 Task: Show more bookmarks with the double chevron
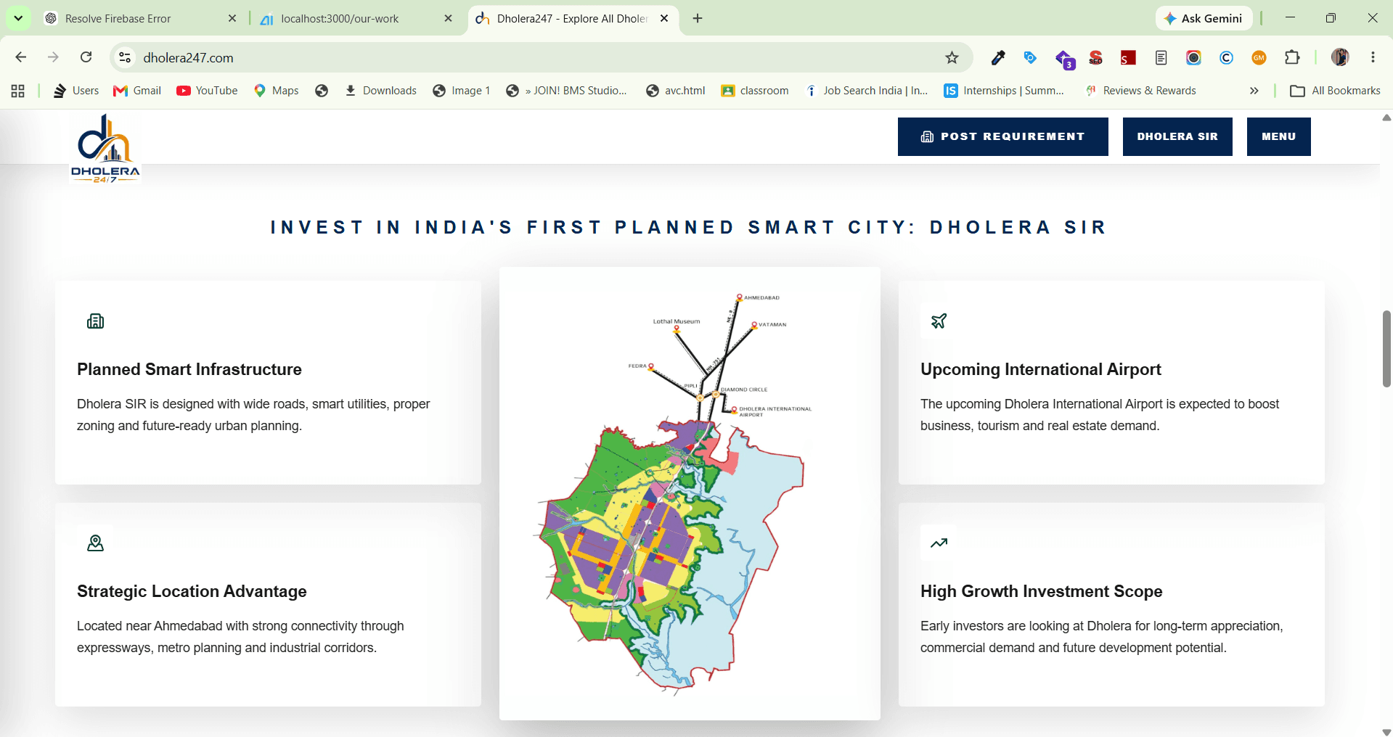coord(1254,91)
